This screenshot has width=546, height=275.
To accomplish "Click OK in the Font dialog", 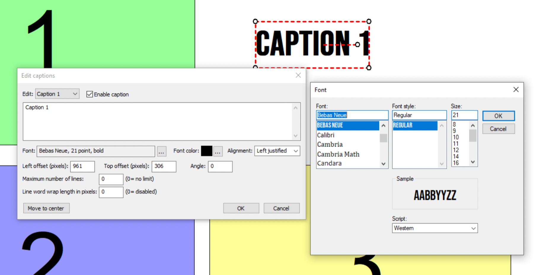I will pos(499,116).
